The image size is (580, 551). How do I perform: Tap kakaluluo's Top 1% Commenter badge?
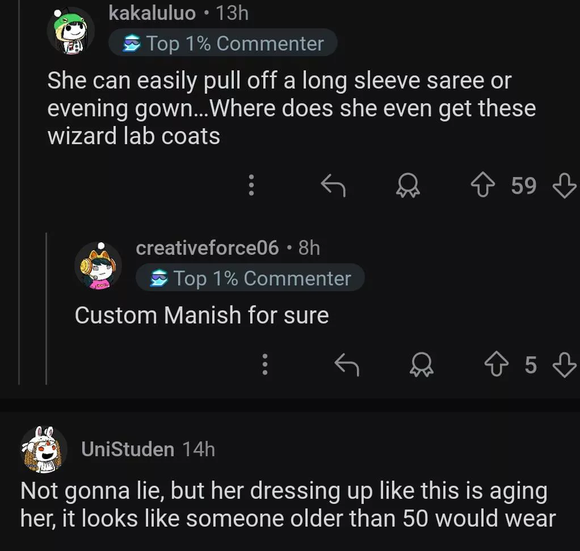(x=223, y=43)
